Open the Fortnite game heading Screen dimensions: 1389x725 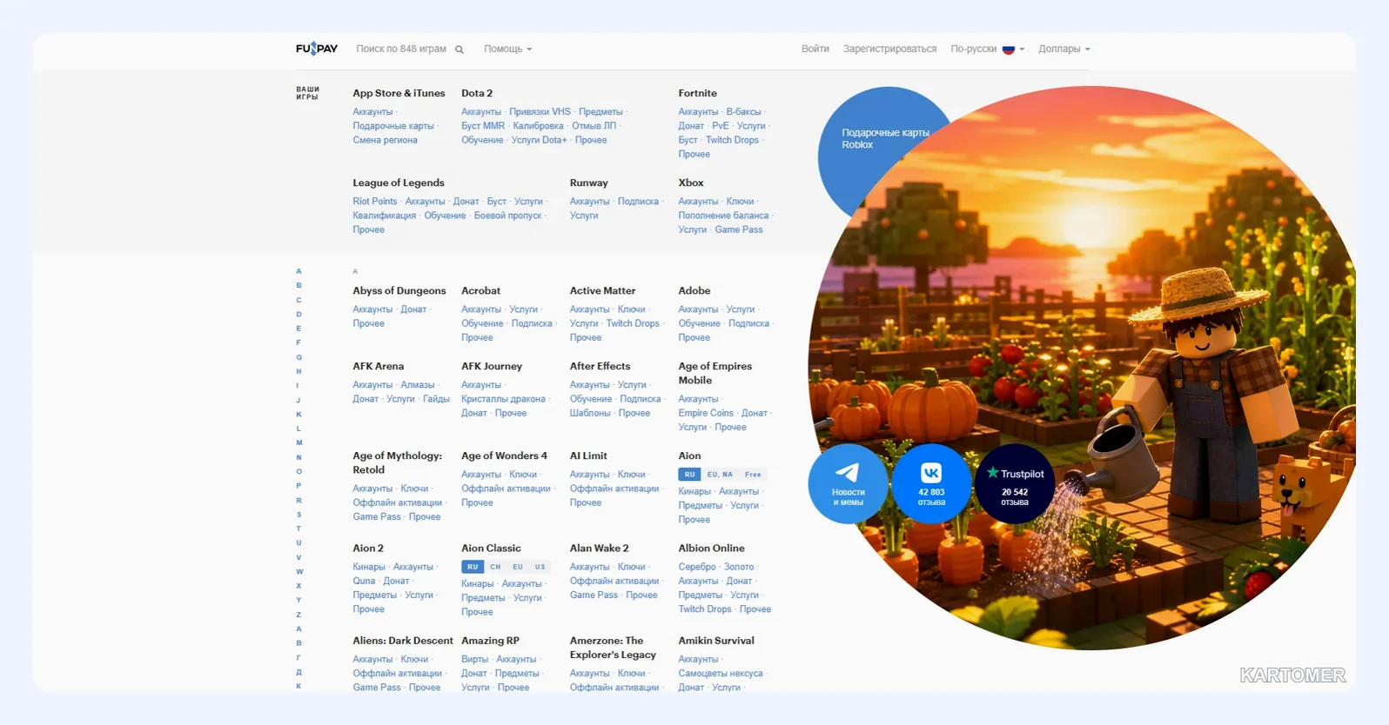point(698,93)
